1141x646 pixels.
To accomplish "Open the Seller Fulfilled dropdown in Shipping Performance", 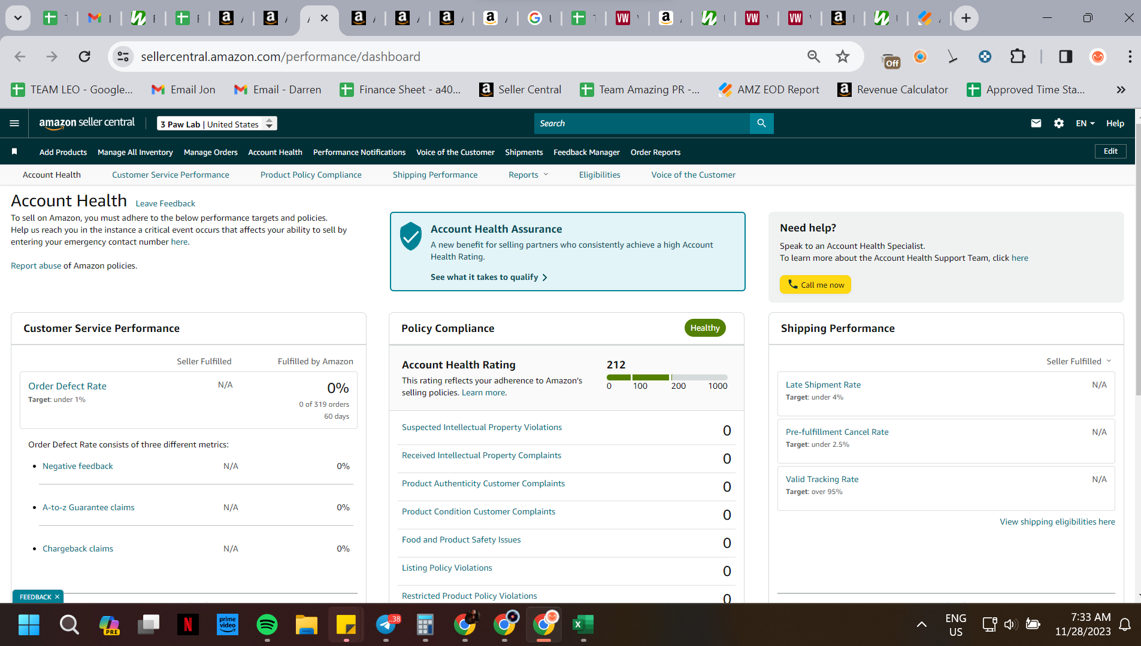I will point(1079,361).
